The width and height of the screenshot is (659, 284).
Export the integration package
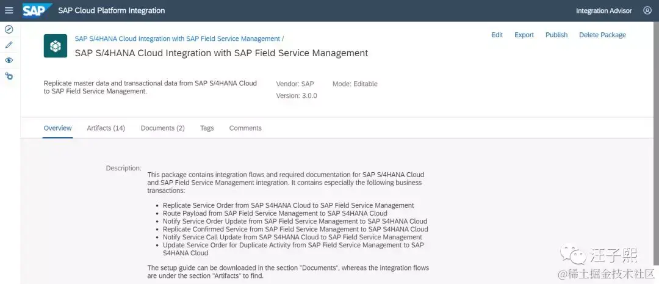click(x=524, y=35)
